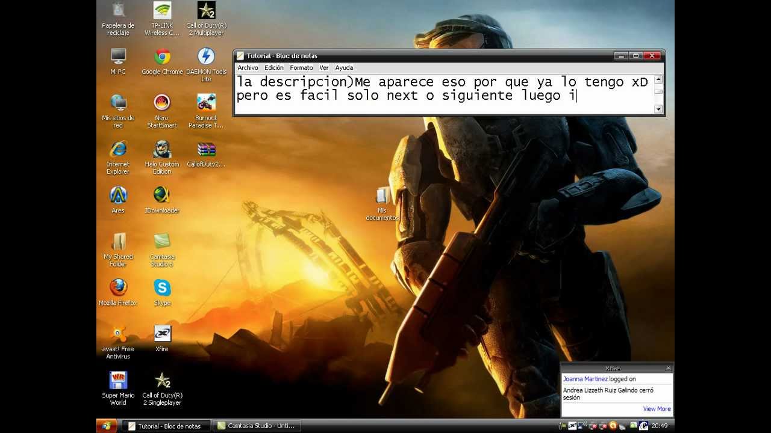Open the Edición menu in Notepad
The height and width of the screenshot is (433, 771).
coord(274,68)
